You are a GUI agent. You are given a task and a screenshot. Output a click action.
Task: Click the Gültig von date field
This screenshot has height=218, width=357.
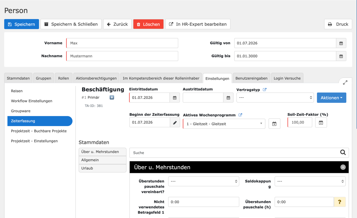[285, 43]
